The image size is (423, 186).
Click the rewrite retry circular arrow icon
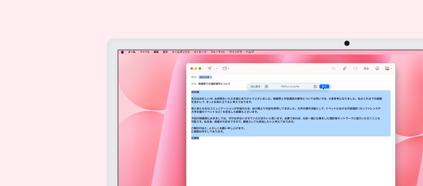tap(315, 86)
